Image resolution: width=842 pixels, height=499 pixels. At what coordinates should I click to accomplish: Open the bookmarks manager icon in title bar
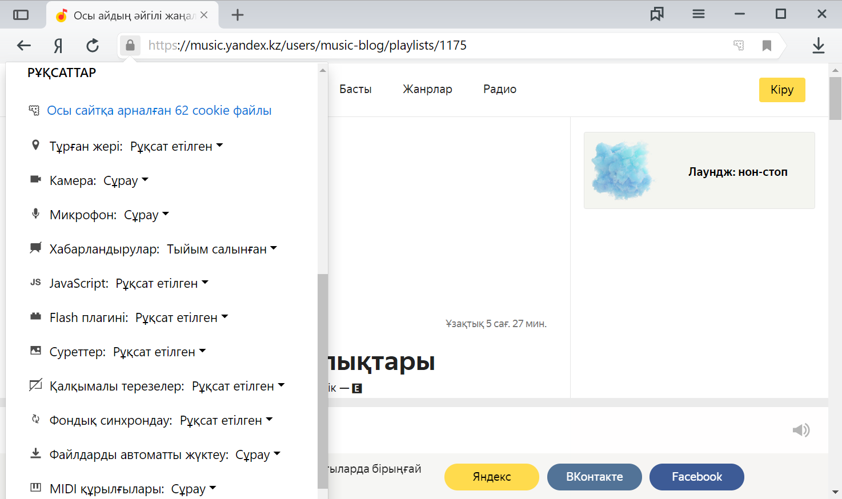click(x=657, y=14)
